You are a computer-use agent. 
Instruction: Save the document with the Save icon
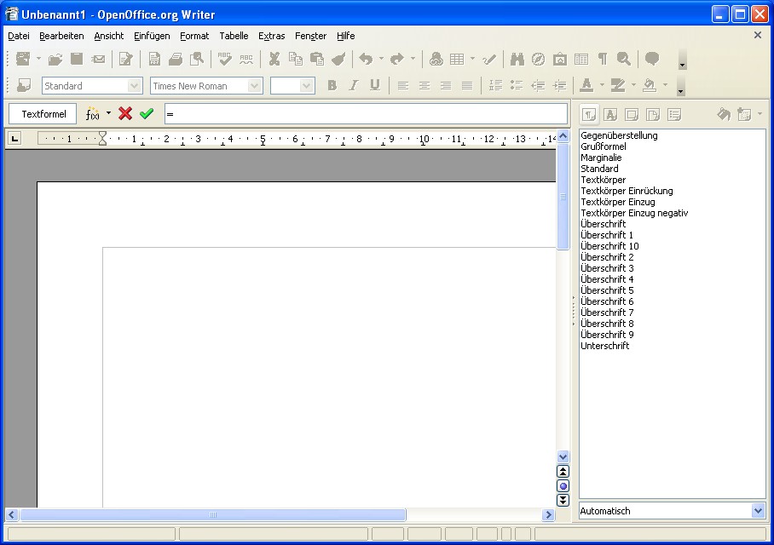tap(77, 60)
